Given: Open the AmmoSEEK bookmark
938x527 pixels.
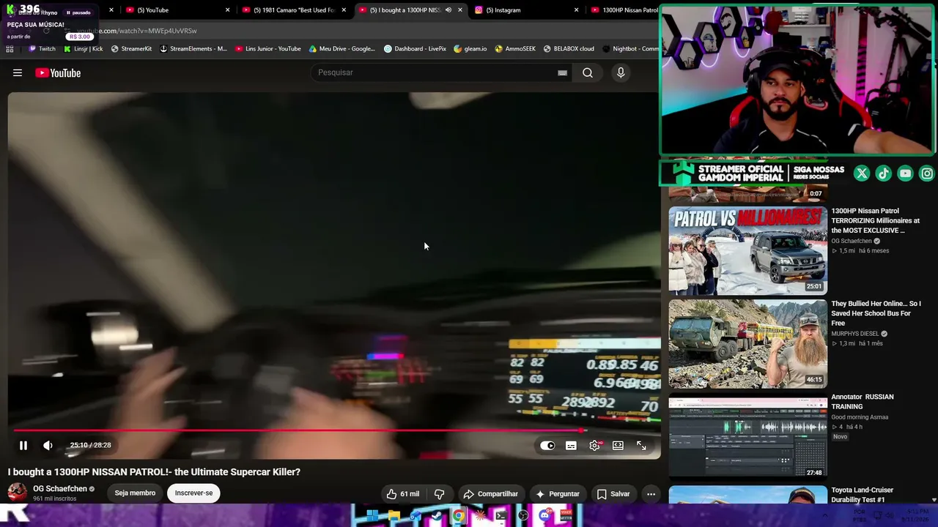Looking at the screenshot, I should click(515, 49).
